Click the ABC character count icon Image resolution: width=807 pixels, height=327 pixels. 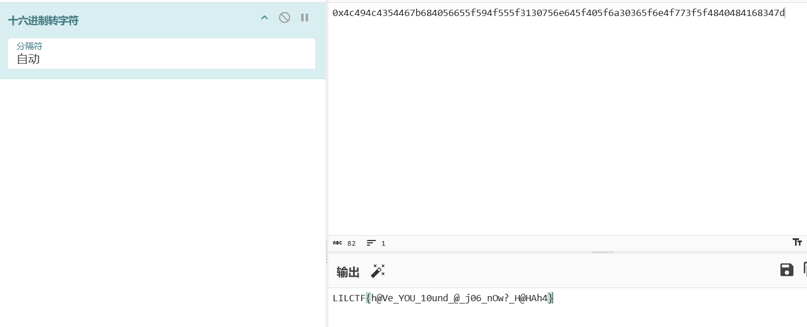pos(338,243)
